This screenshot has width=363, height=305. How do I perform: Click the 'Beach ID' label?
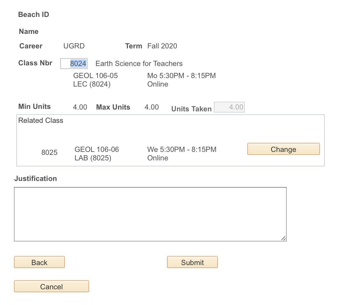(x=34, y=15)
